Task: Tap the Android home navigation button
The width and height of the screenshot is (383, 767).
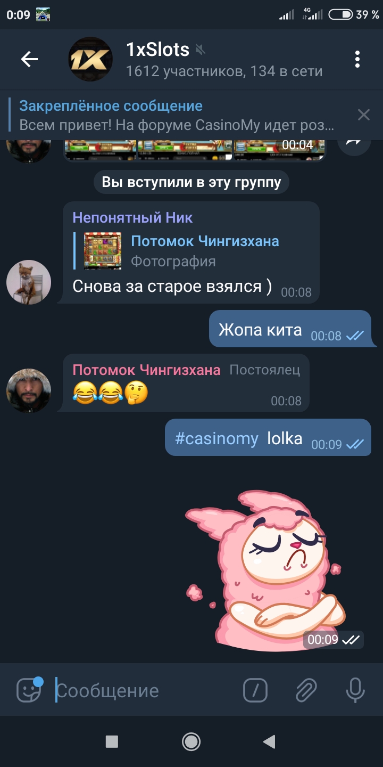Action: pos(191,741)
